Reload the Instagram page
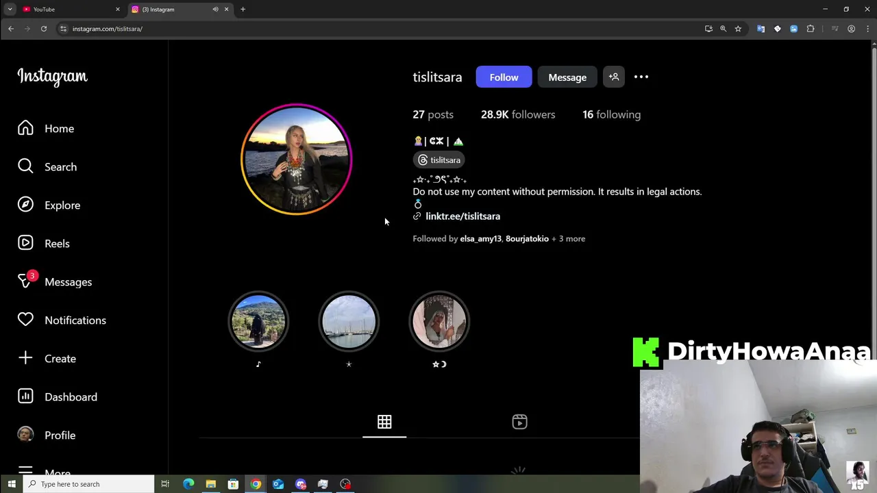The width and height of the screenshot is (877, 493). [x=44, y=29]
